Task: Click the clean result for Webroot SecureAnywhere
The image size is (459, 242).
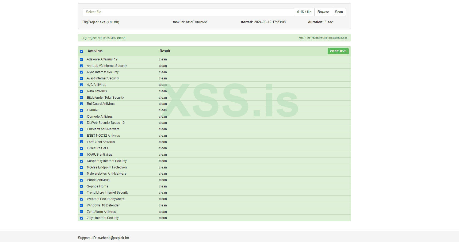Action: click(163, 199)
